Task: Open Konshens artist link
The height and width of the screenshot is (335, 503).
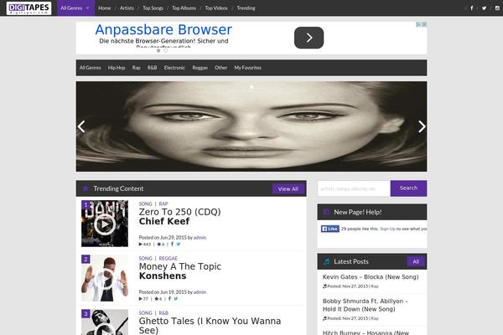Action: tap(163, 276)
